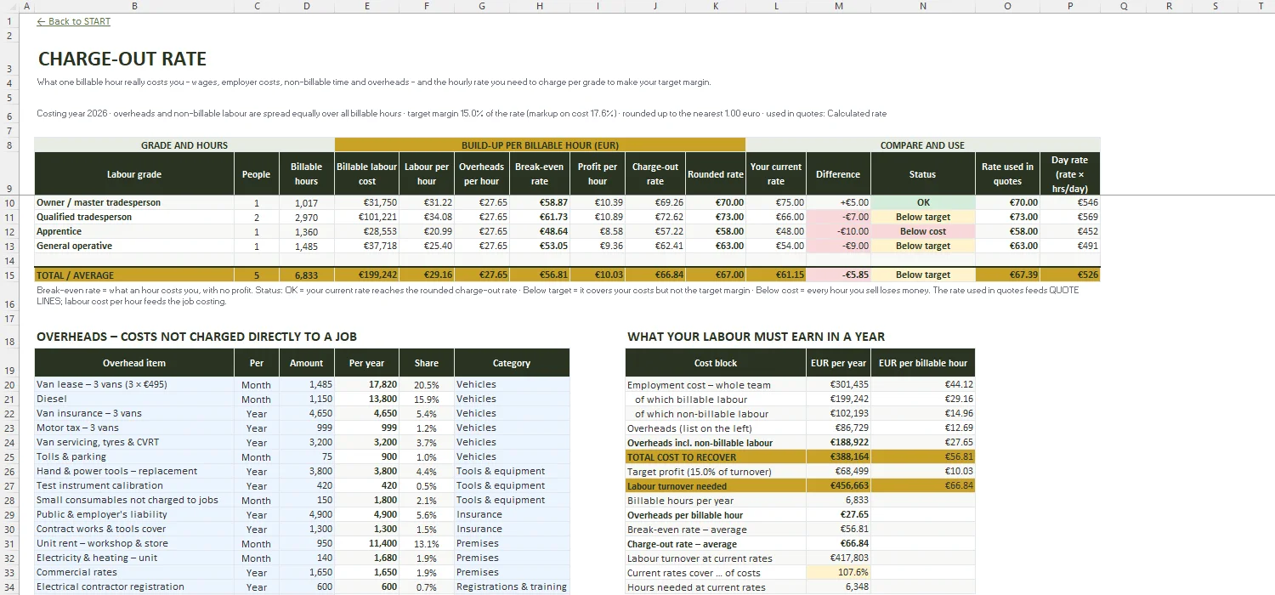Screen dimensions: 1275x595
Task: Select Unit rent per year 11,400
Action: click(x=366, y=543)
